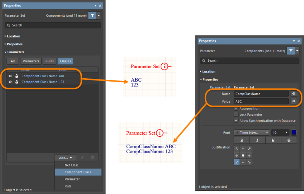
Task: Open the Times New Roman font dropdown
Action: tap(252, 133)
